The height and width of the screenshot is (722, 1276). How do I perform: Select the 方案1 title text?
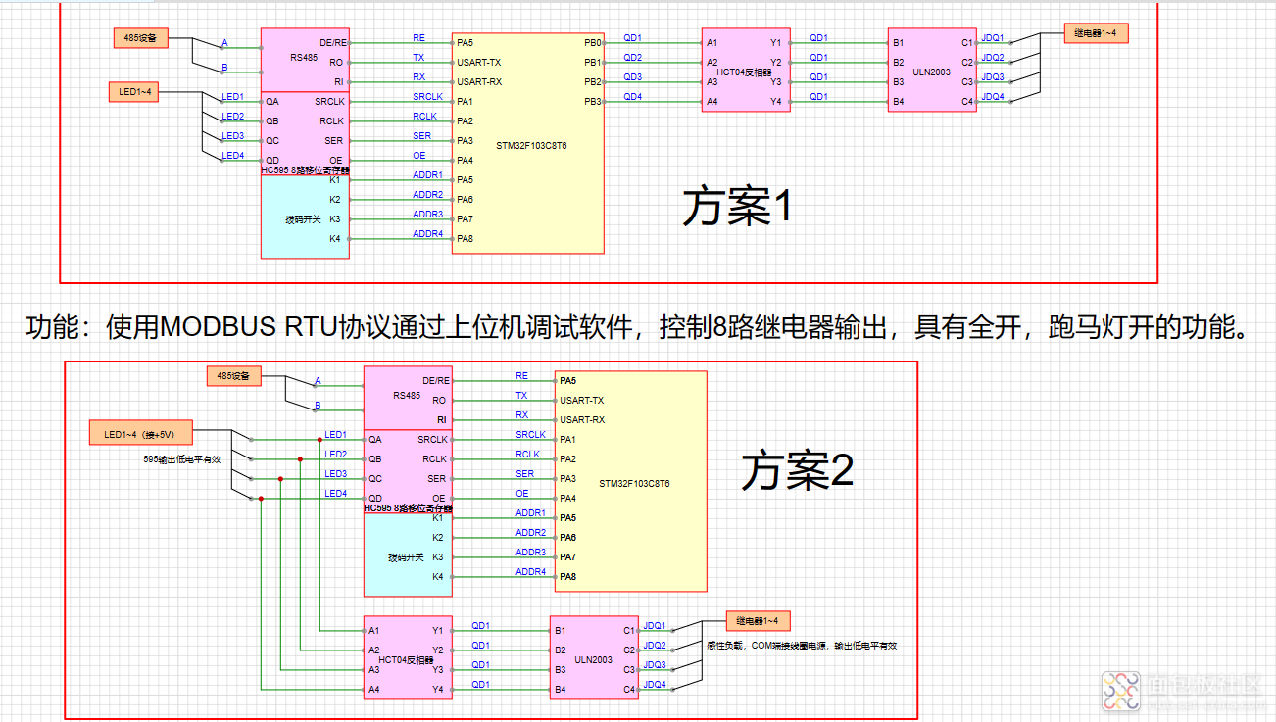pos(737,207)
